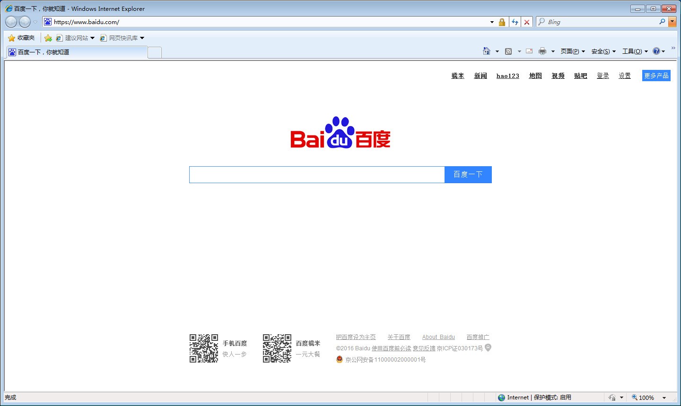The height and width of the screenshot is (406, 681).
Task: Click the Back navigation button
Action: tap(11, 22)
